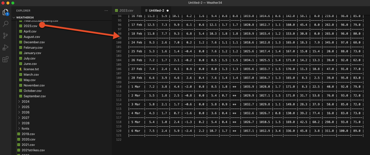
Task: Click the green macOS zoom button
Action: point(13,3)
